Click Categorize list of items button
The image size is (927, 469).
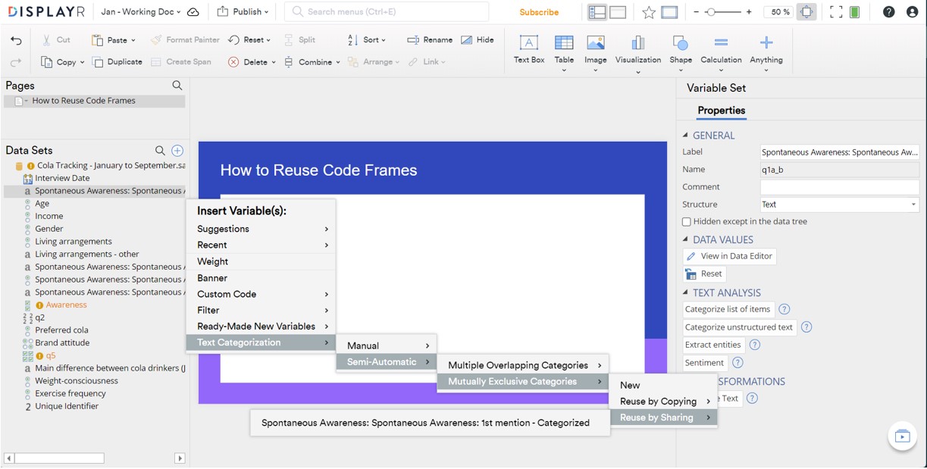728,309
